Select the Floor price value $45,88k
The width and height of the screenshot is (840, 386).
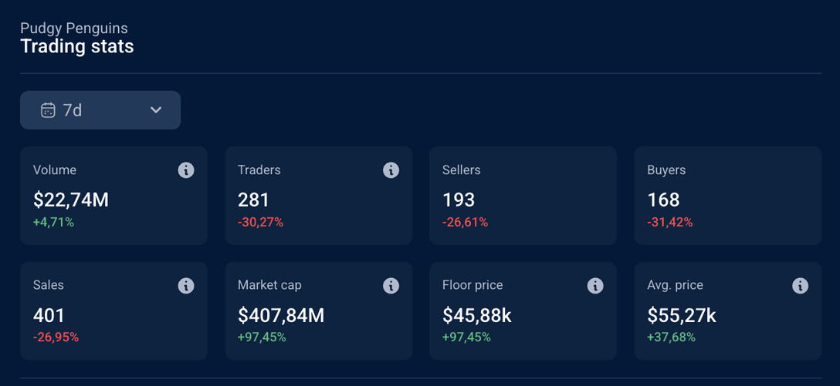click(477, 315)
